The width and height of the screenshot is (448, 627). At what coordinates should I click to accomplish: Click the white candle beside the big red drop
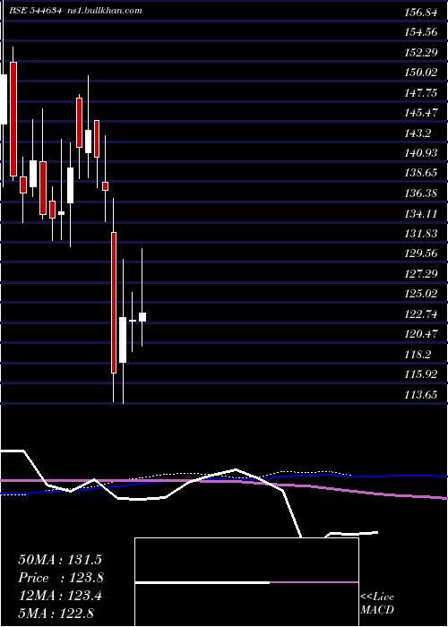coord(123,339)
